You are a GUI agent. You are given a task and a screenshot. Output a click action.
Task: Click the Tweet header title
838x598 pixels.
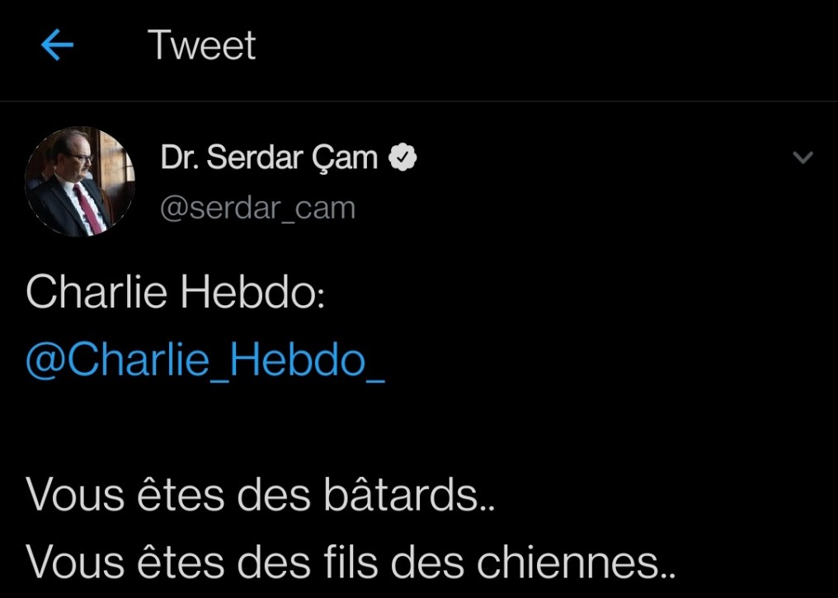[x=202, y=45]
